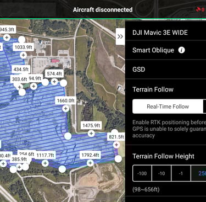The height and width of the screenshot is (202, 206).
Task: Decrease terrain follow height by 1
Action: tap(181, 173)
